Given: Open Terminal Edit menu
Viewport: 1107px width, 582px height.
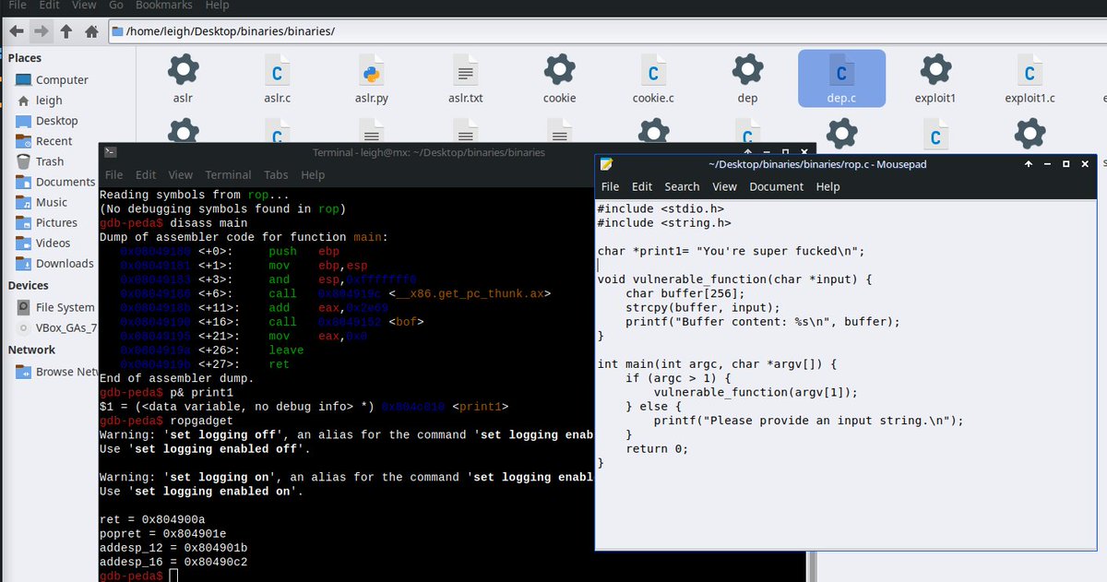Looking at the screenshot, I should pos(146,174).
